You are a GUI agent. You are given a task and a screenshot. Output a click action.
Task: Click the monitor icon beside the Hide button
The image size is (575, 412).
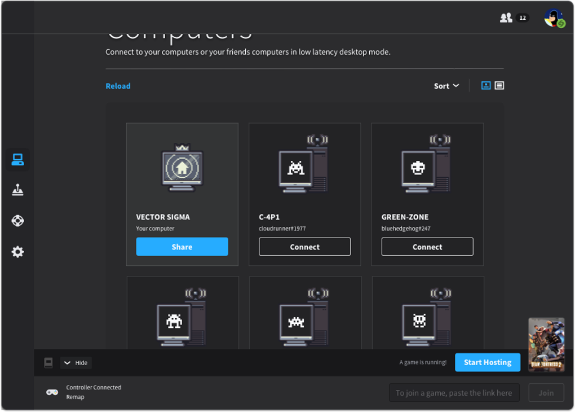(47, 362)
